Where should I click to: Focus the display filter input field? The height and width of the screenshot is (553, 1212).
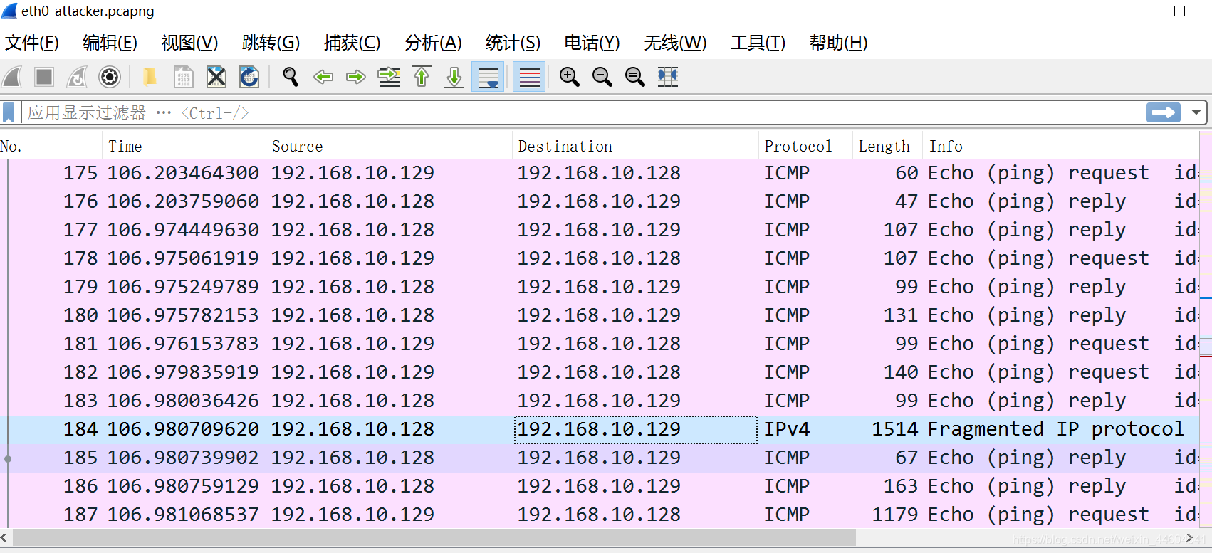pyautogui.click(x=583, y=112)
